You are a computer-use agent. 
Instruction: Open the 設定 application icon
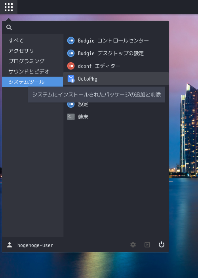(x=71, y=104)
